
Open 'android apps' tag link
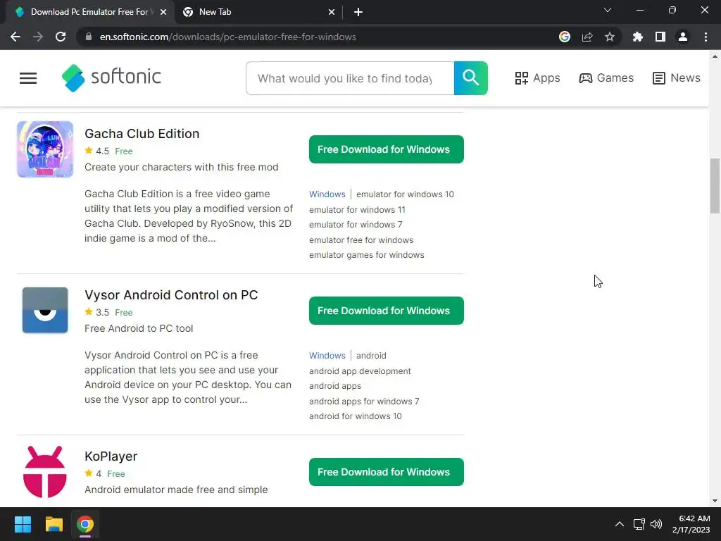point(335,386)
